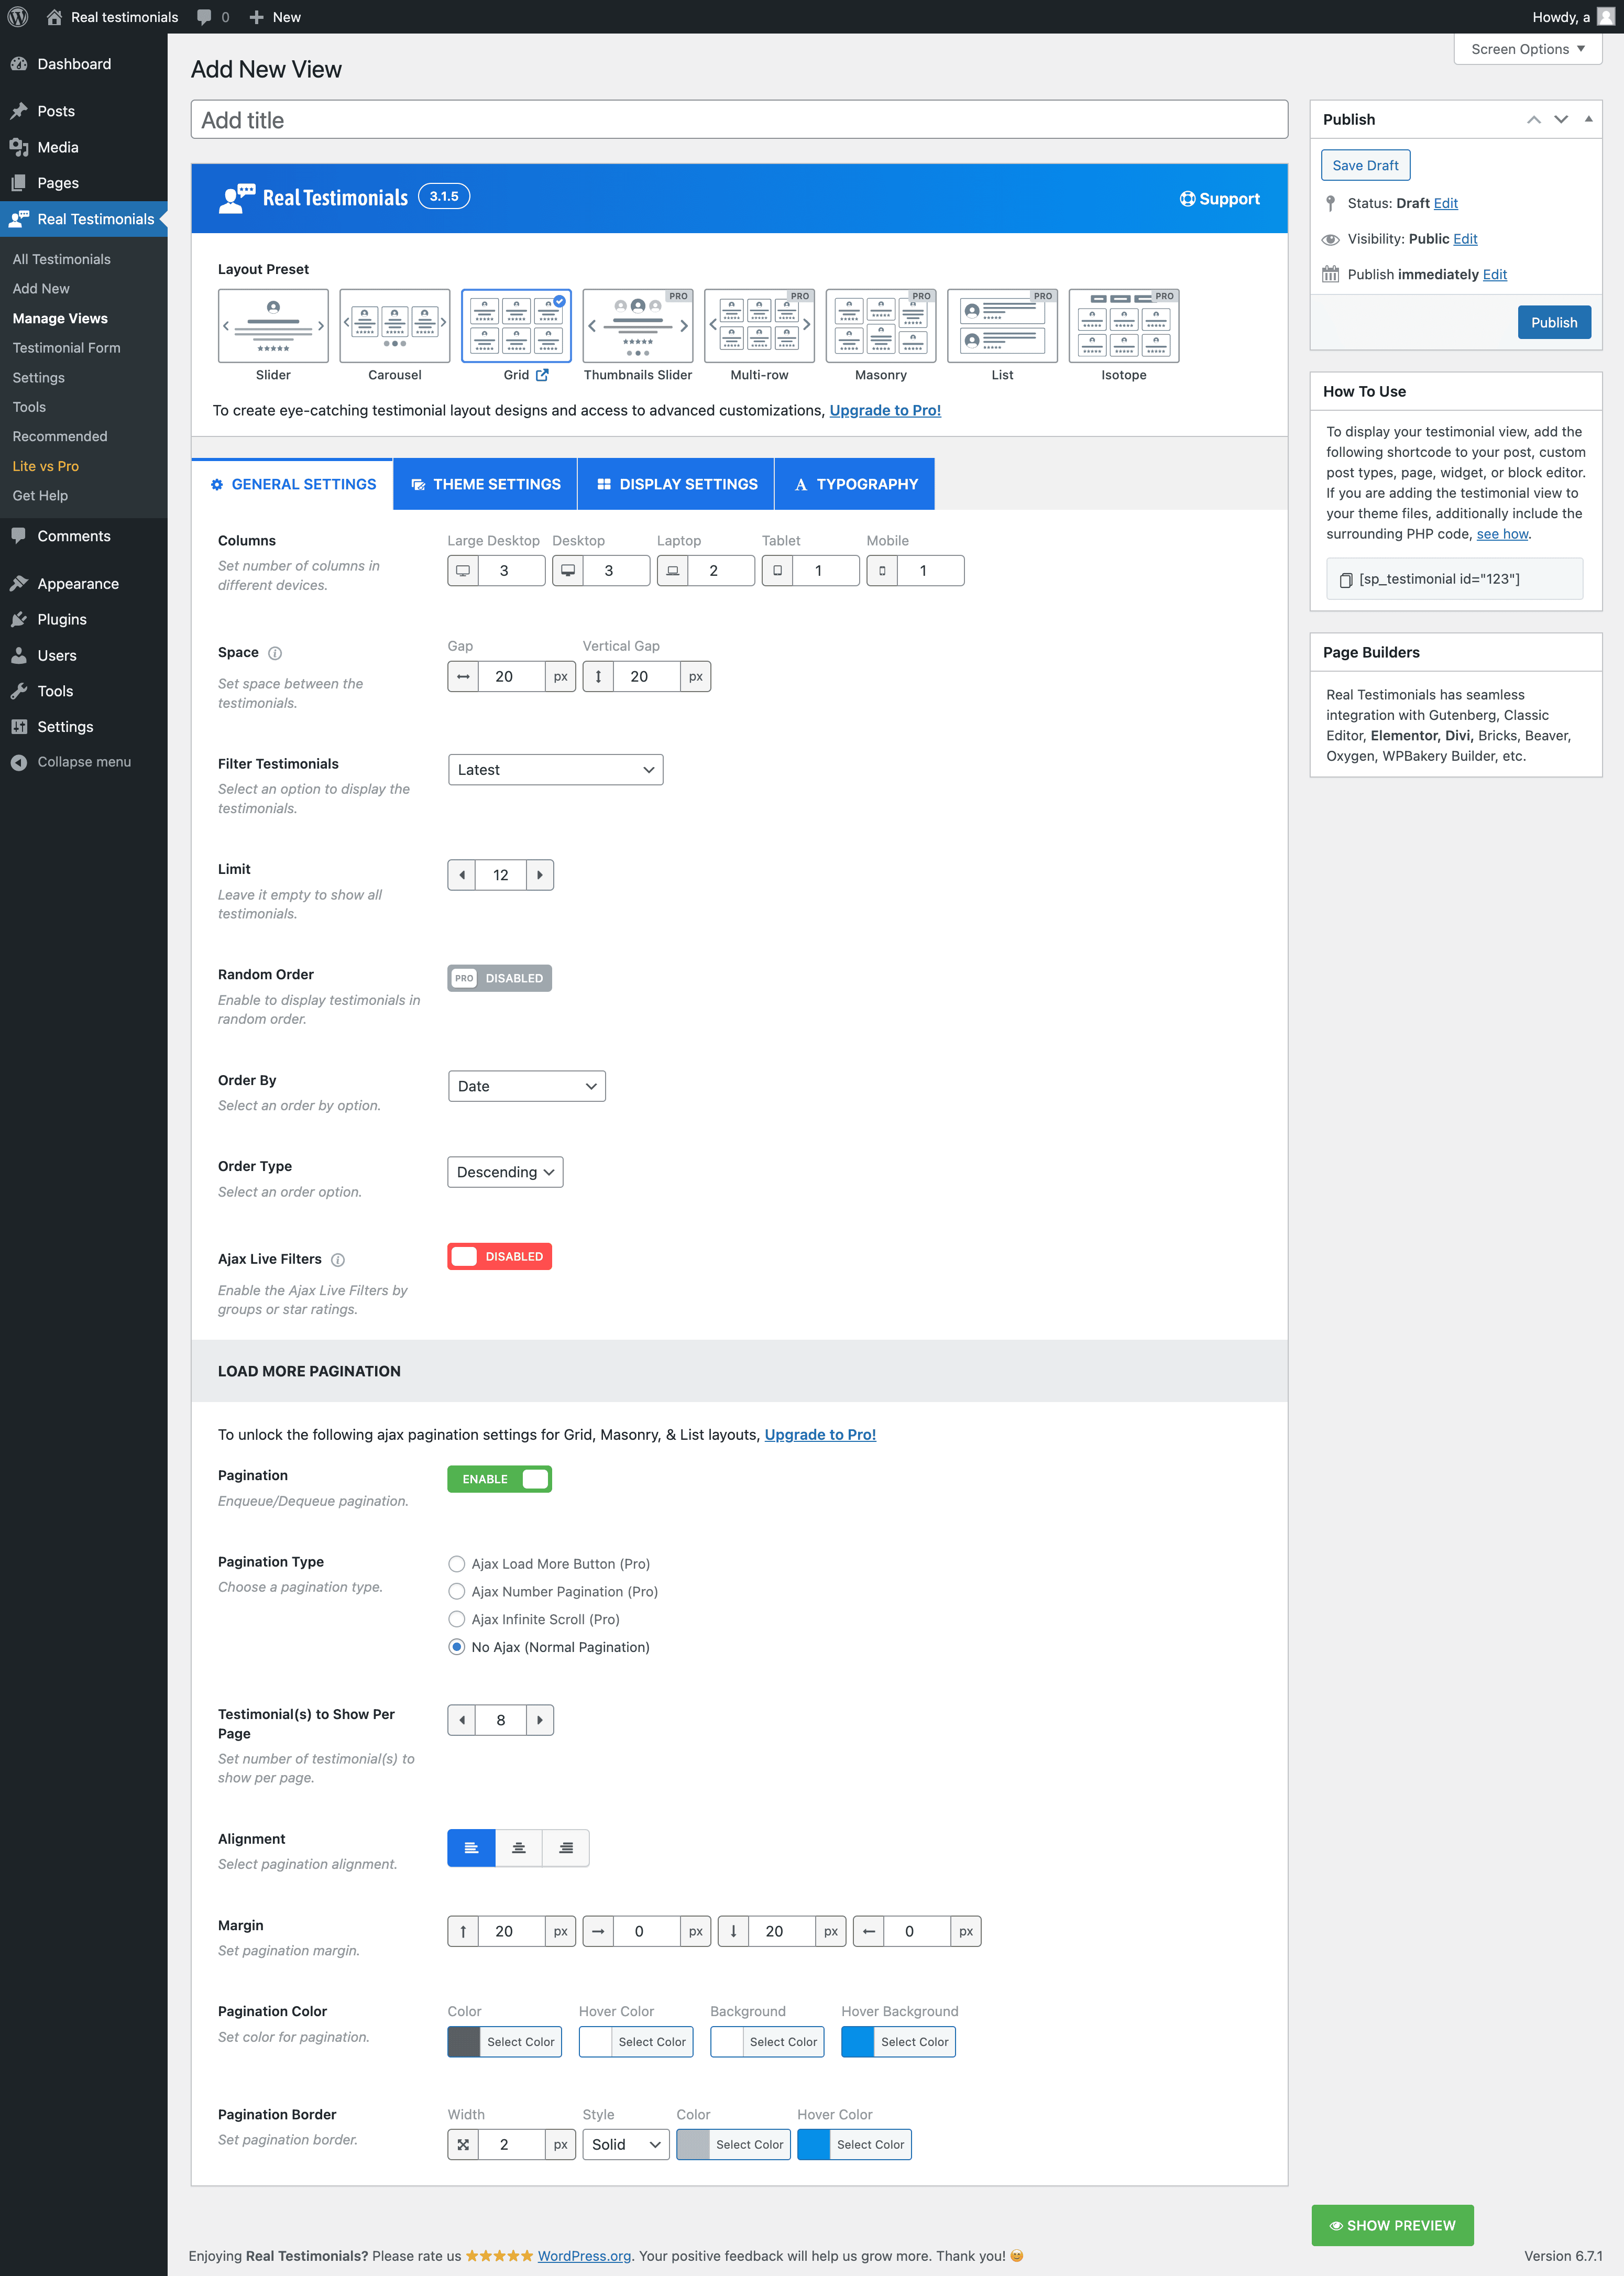1624x2276 pixels.
Task: Click the Add title input field
Action: (738, 120)
